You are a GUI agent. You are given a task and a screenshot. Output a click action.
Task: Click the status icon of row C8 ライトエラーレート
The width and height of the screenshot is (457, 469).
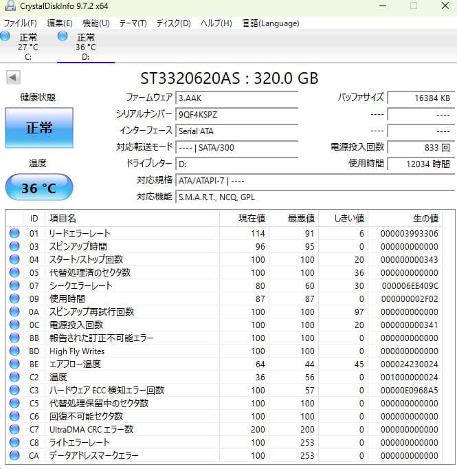click(14, 442)
